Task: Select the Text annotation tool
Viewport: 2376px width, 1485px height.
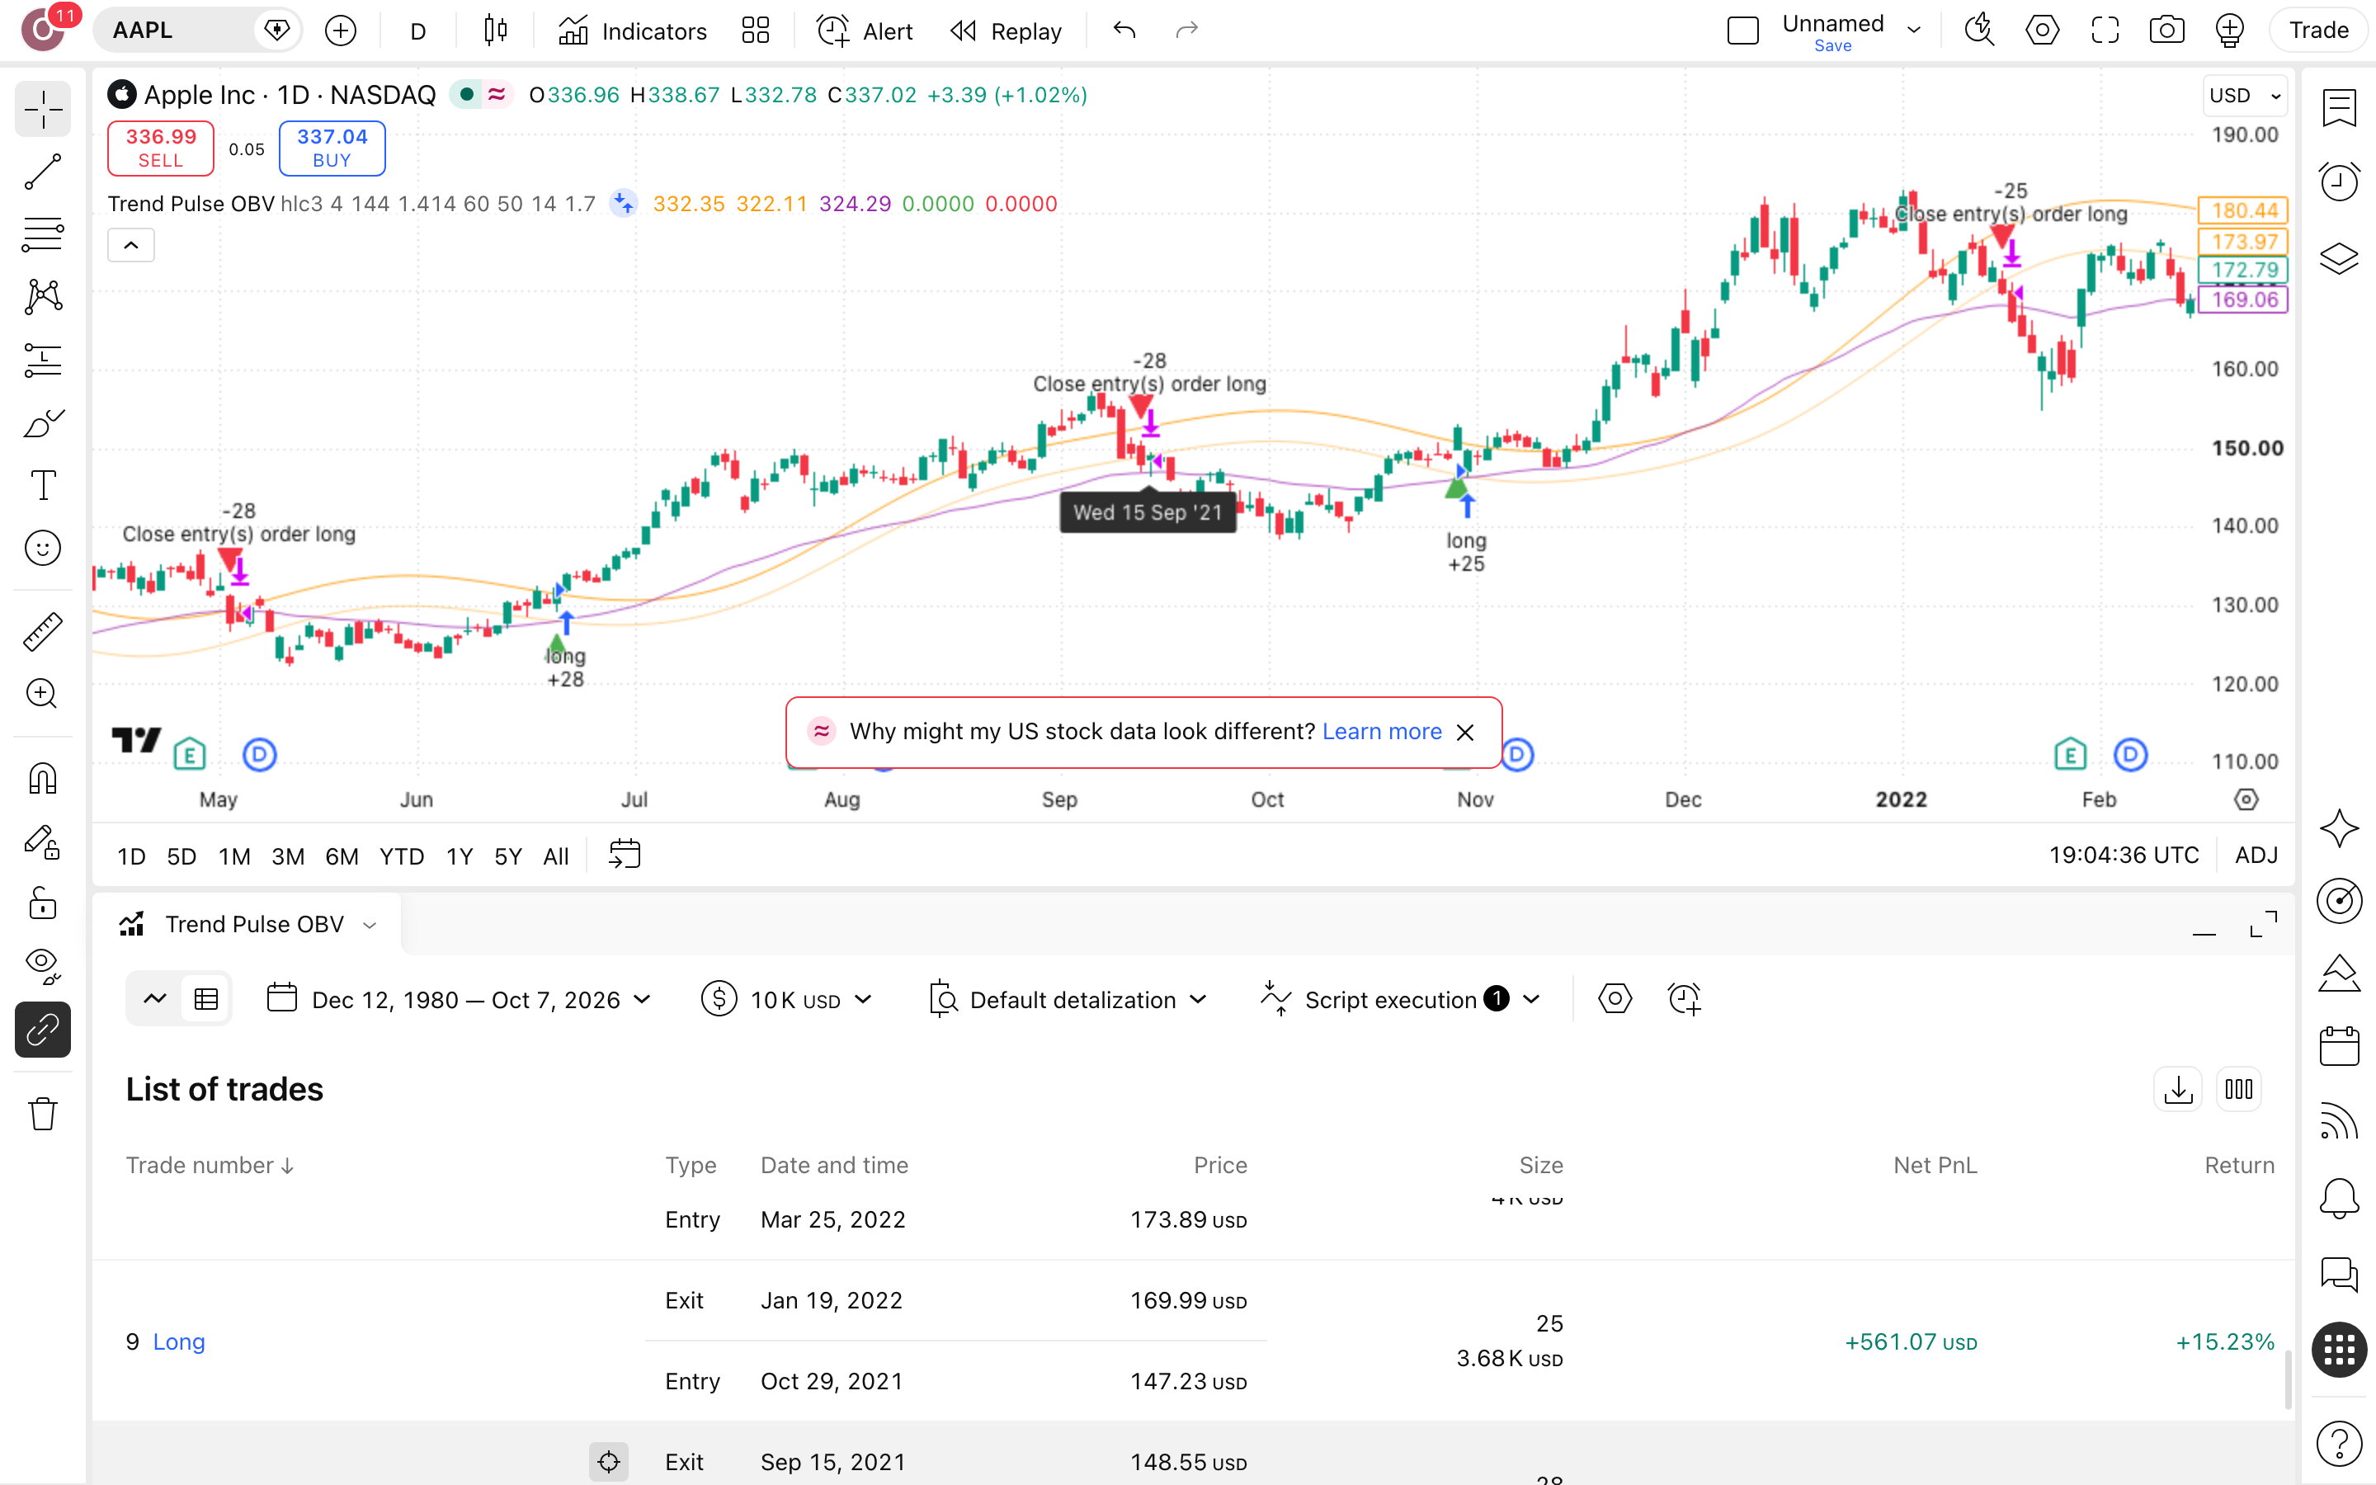Action: pyautogui.click(x=42, y=485)
